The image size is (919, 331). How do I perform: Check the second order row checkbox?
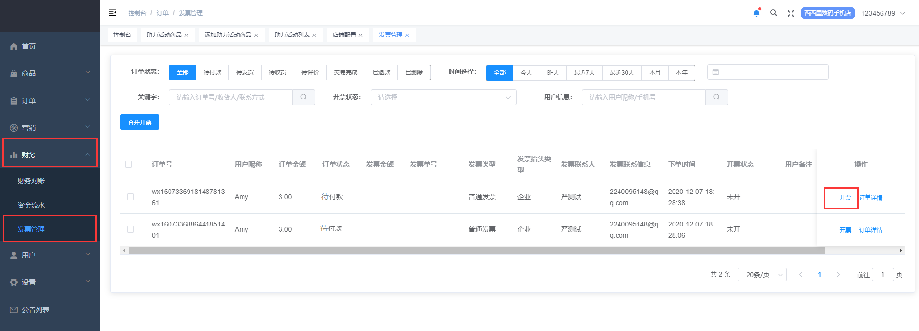pos(131,229)
